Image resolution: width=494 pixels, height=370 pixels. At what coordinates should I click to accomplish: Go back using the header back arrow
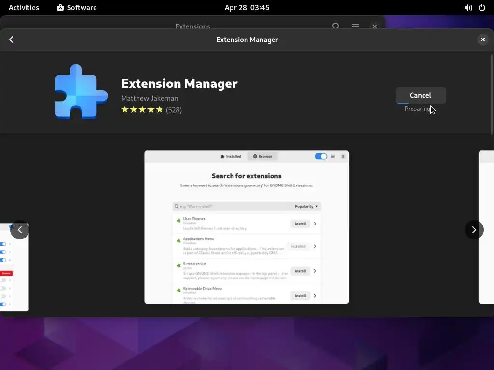[x=12, y=40]
